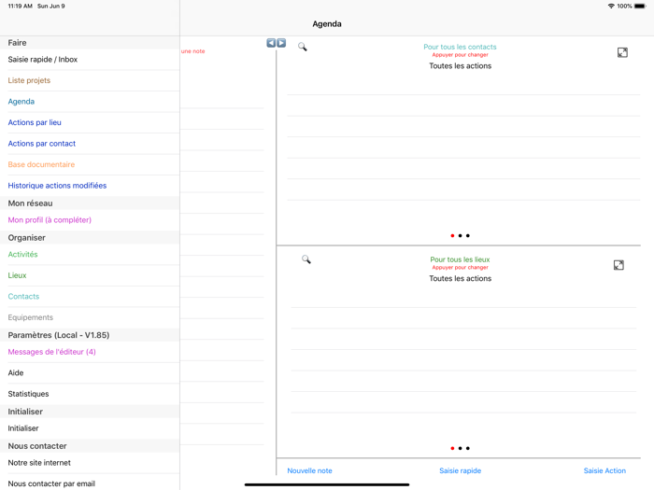Open Mon profil (à compléter)
Screen dimensions: 654x490
pyautogui.click(x=90, y=220)
